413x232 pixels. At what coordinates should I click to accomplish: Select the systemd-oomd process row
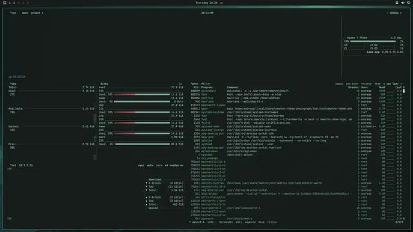click(296, 126)
